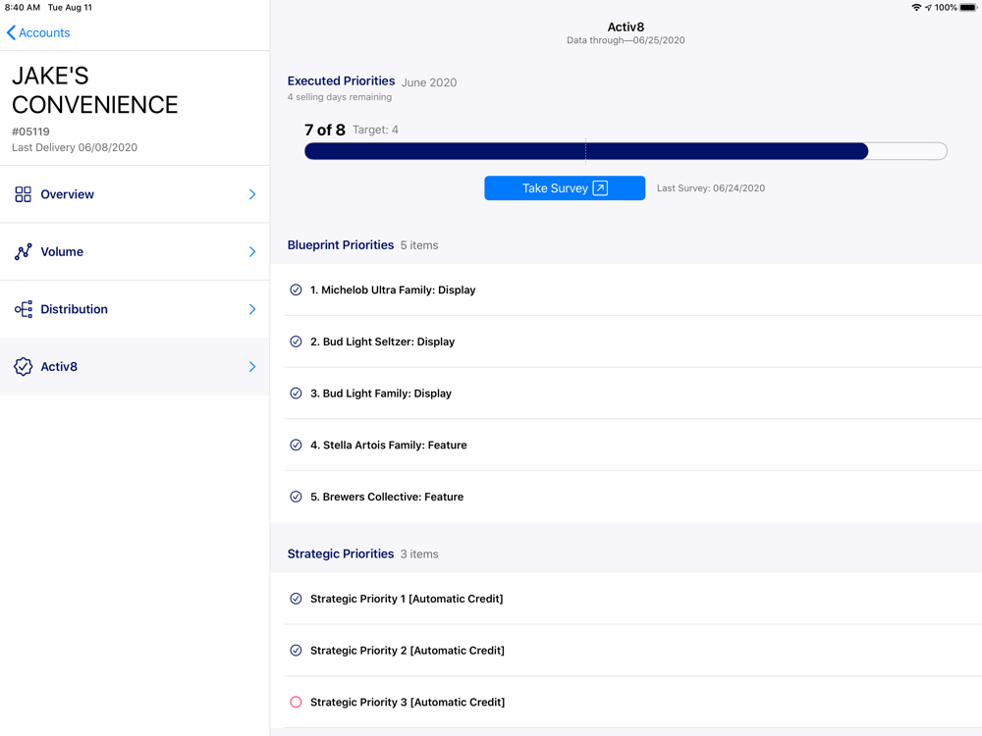Click the Overview grid icon

(x=24, y=194)
